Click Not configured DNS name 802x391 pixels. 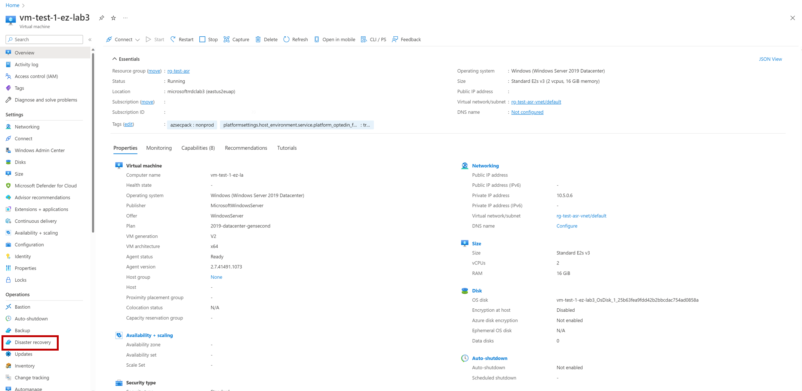[x=527, y=112]
